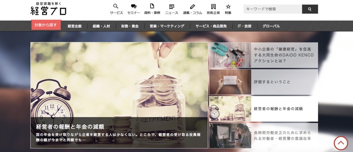Open the article 中小企業の「健康経営」を促進する大同生命

284,55
